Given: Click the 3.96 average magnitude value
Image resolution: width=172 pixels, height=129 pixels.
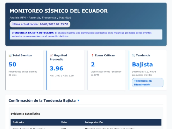Looking at the screenshot, I should (x=56, y=68).
